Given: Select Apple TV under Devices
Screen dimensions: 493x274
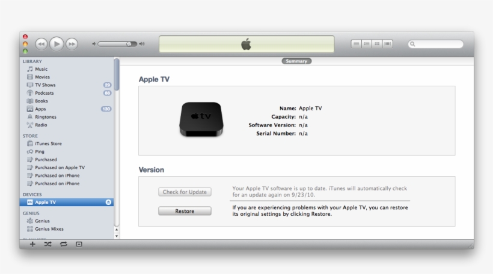Looking at the screenshot, I should [x=67, y=202].
